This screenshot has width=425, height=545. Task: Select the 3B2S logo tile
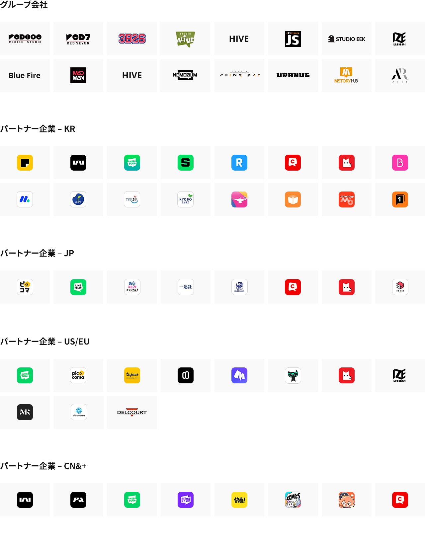[132, 39]
